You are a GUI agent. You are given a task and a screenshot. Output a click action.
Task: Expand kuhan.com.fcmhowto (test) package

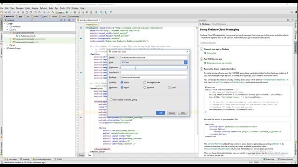10,42
